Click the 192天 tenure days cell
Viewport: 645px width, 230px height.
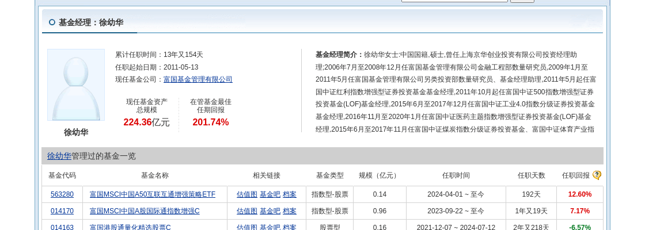point(531,194)
